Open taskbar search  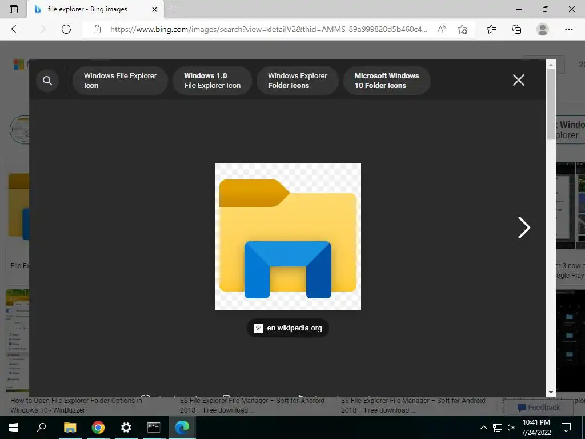pyautogui.click(x=41, y=428)
